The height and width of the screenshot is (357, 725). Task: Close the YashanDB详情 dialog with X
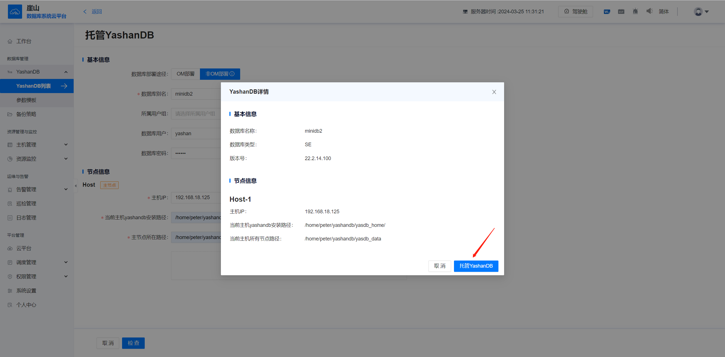click(494, 92)
